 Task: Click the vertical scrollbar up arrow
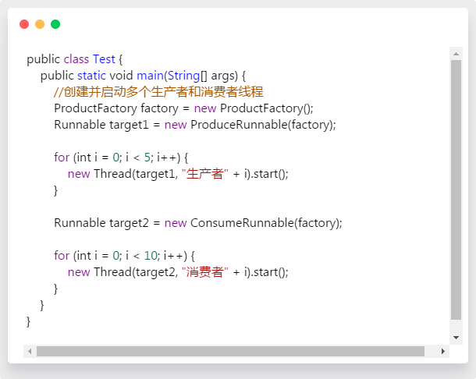pyautogui.click(x=456, y=54)
